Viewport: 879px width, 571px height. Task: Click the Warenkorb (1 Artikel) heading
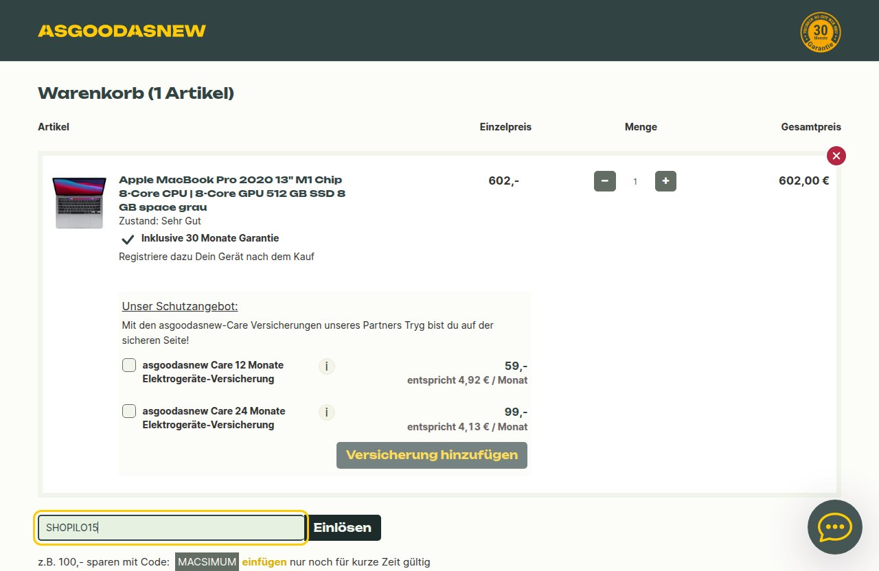pyautogui.click(x=136, y=93)
